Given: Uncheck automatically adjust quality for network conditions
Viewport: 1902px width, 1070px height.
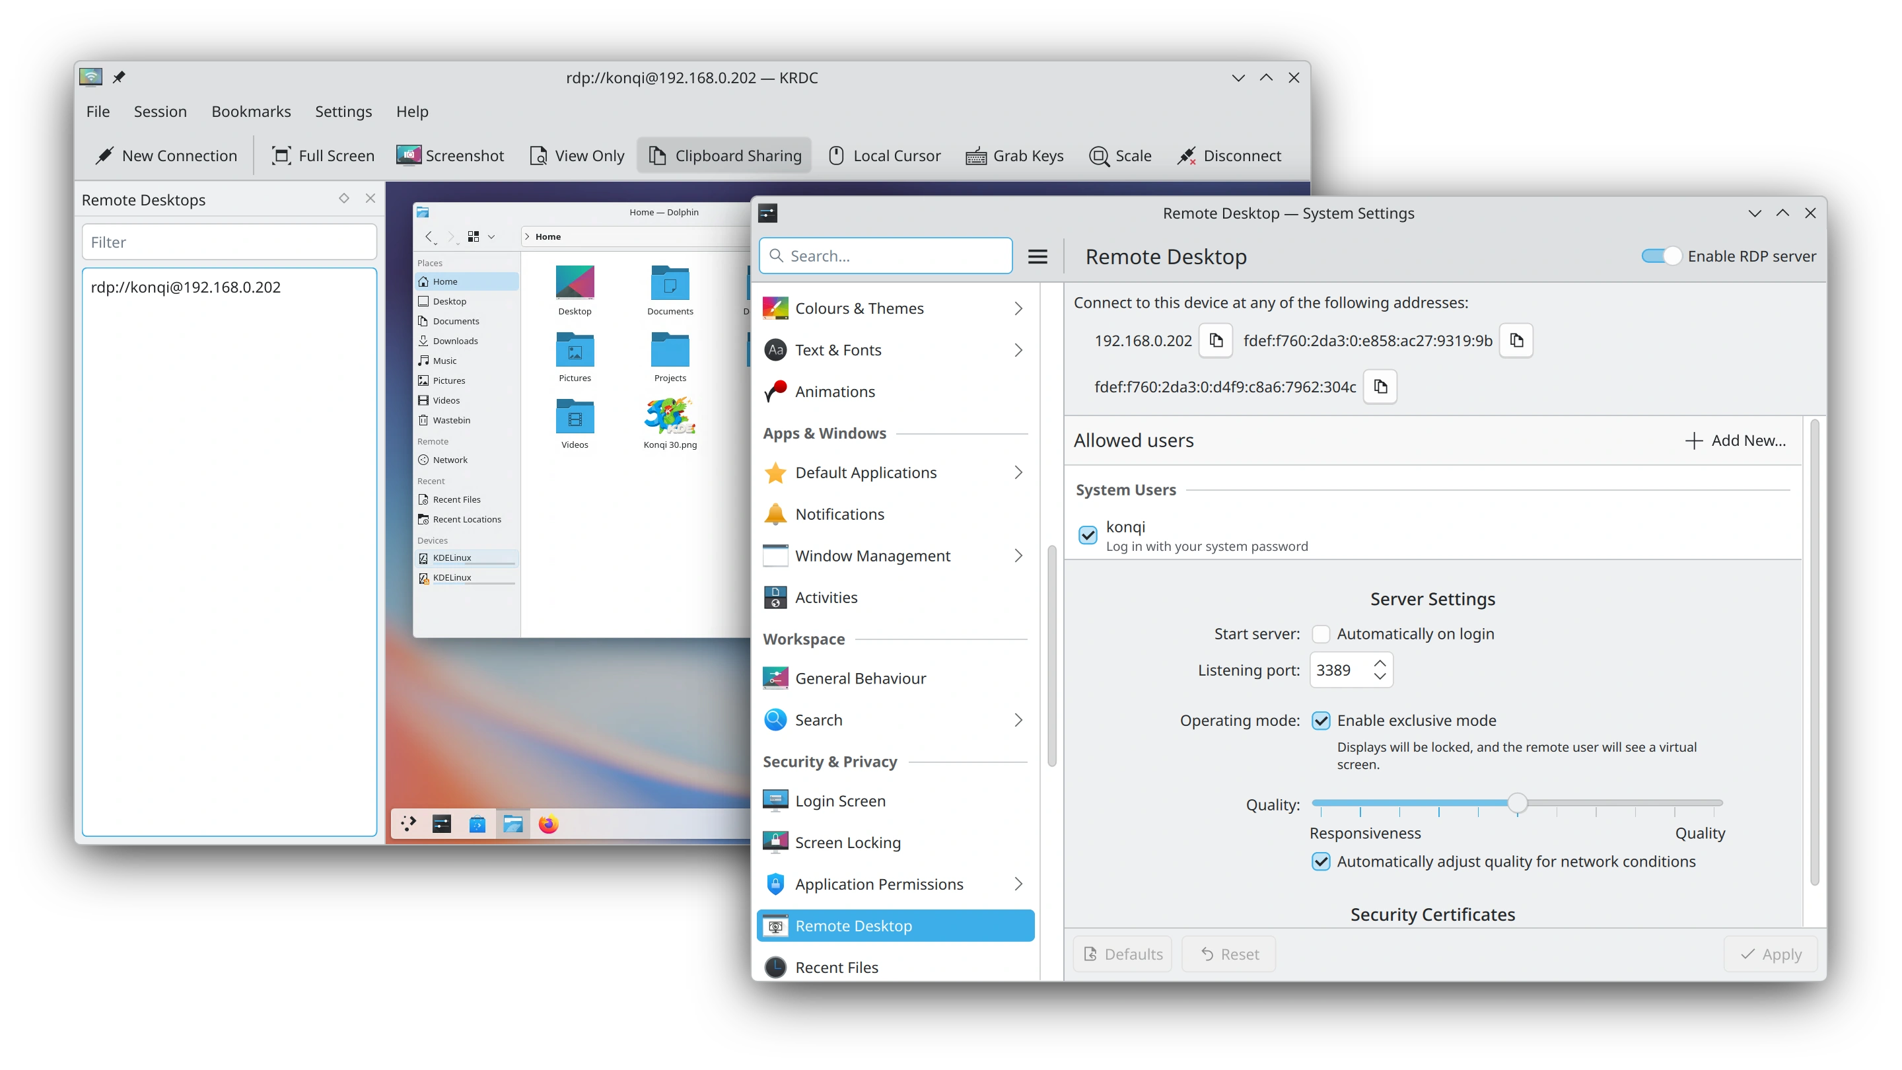Looking at the screenshot, I should coord(1321,861).
